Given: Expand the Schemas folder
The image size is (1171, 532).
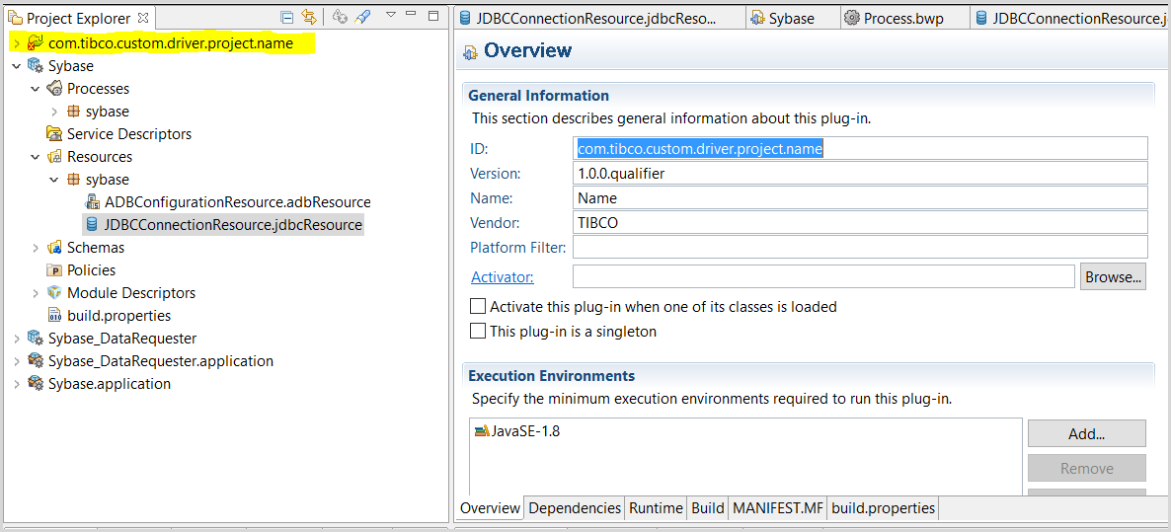Looking at the screenshot, I should pos(36,248).
